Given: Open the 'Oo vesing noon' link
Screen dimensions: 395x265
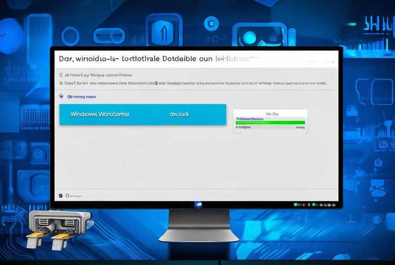Looking at the screenshot, I should 82,97.
